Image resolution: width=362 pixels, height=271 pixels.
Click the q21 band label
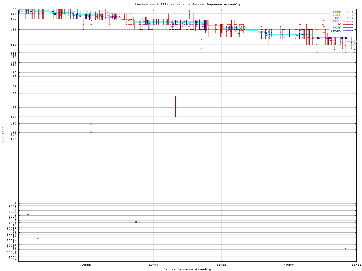click(x=14, y=86)
